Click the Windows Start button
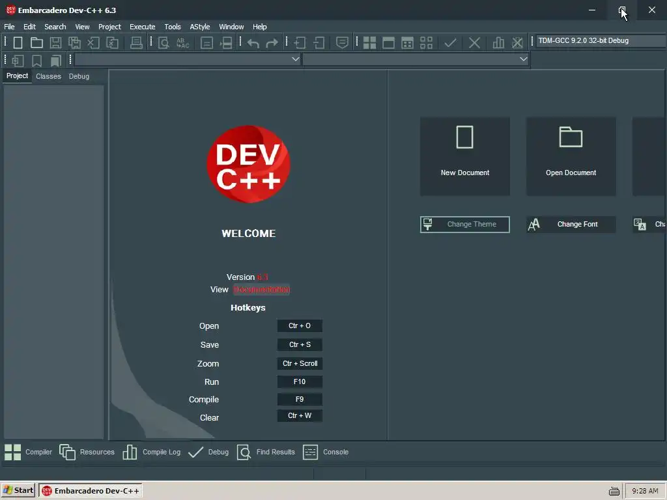This screenshot has height=500, width=667. pos(18,490)
